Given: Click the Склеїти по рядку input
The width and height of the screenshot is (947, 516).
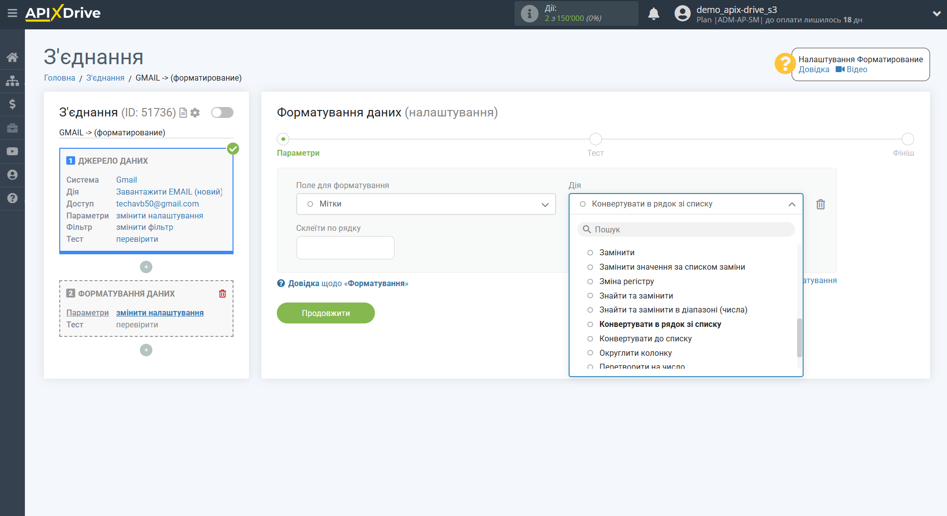Looking at the screenshot, I should pos(345,248).
